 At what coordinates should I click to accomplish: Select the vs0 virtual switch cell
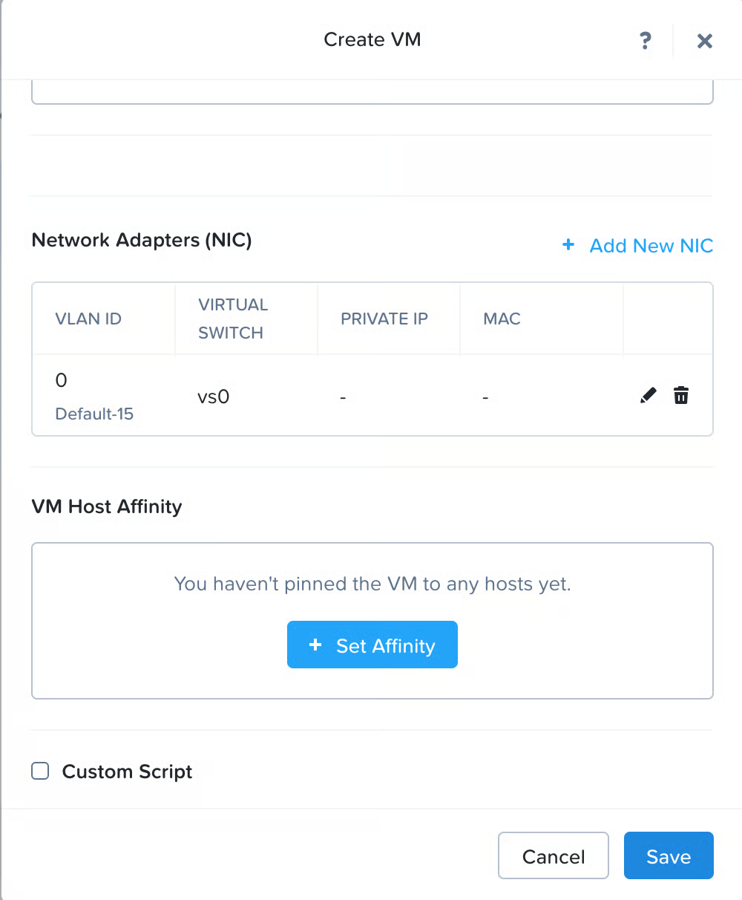[x=213, y=397]
